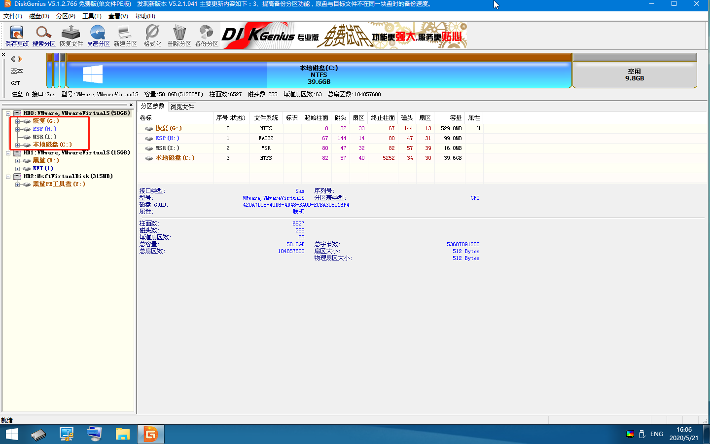The height and width of the screenshot is (444, 710).
Task: Expand 本地磁盘(C:) partition in tree
Action: (17, 145)
